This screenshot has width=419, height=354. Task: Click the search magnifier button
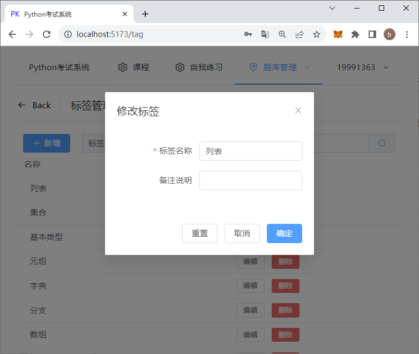click(381, 143)
